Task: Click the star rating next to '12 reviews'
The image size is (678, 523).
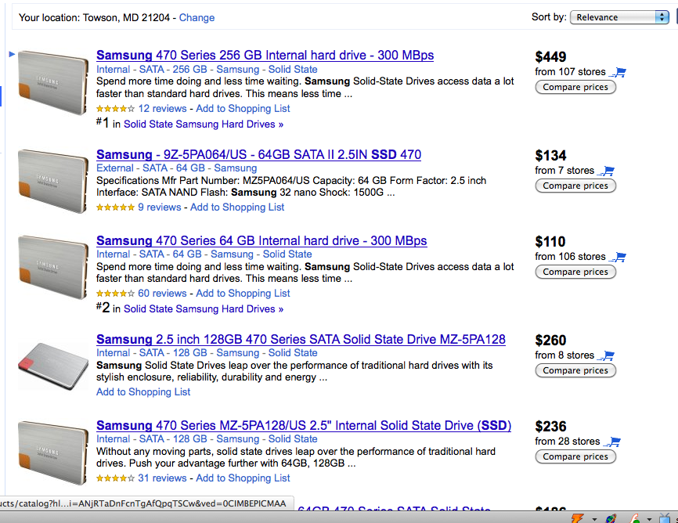Action: [115, 109]
